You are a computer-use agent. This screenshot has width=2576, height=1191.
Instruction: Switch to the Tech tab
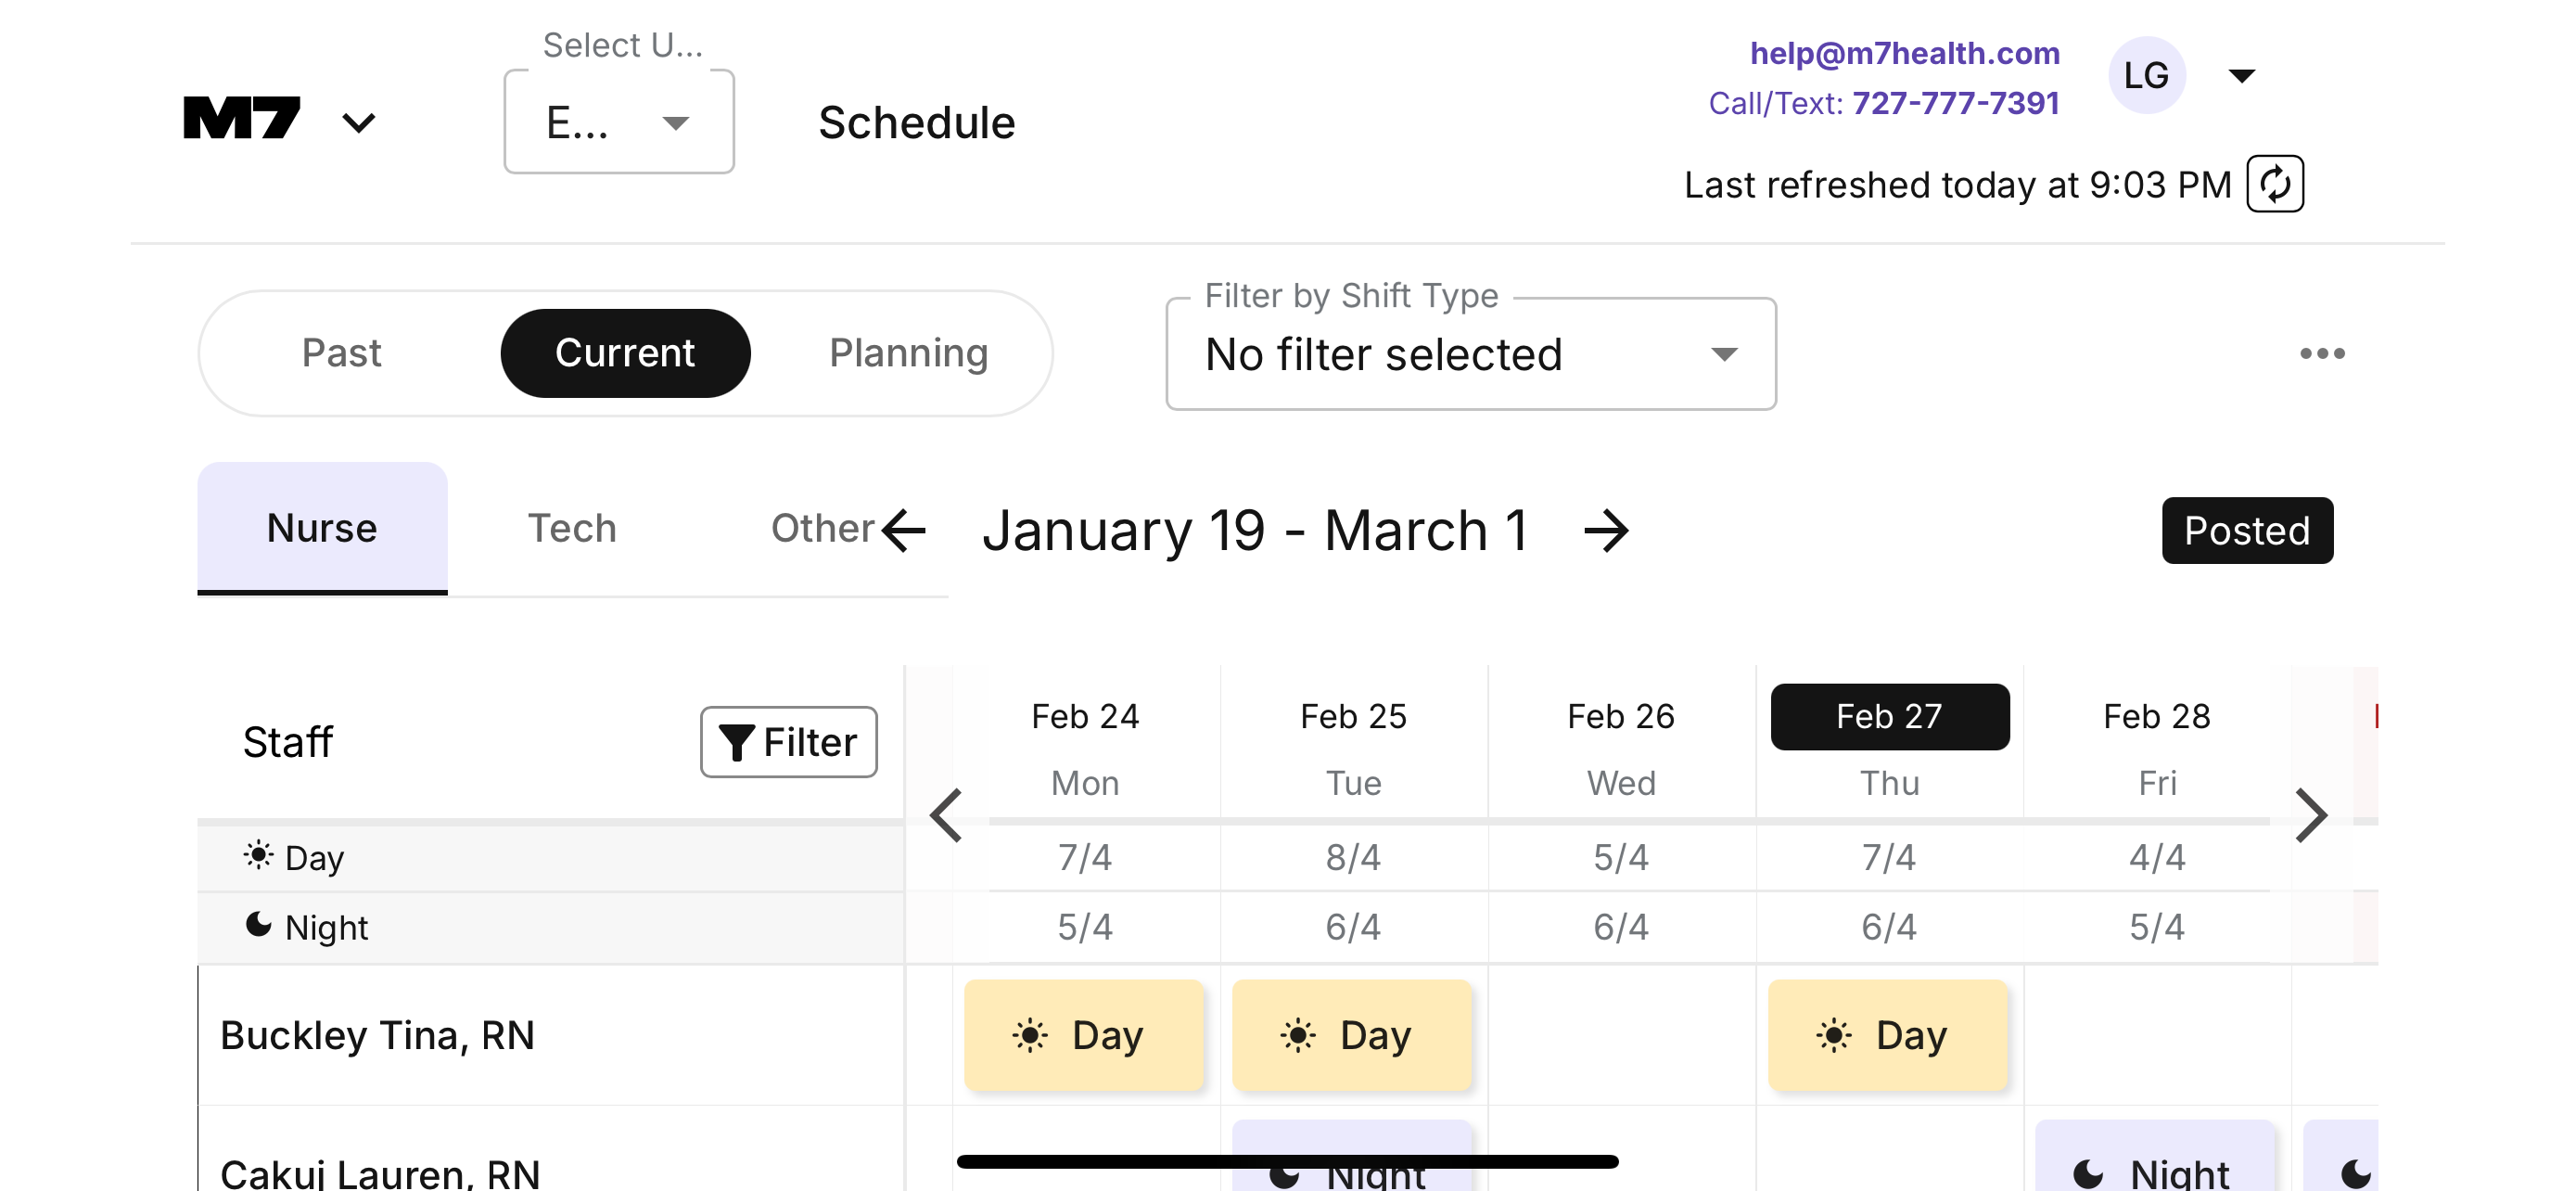coord(571,528)
